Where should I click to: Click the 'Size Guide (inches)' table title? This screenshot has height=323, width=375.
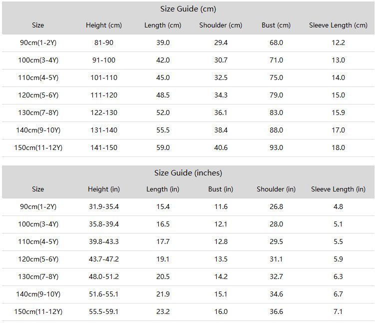tap(188, 173)
